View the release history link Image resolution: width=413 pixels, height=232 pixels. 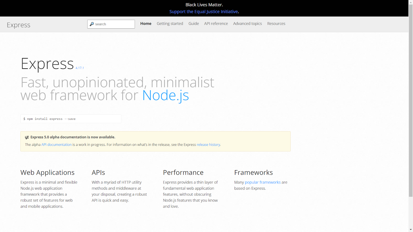point(208,145)
